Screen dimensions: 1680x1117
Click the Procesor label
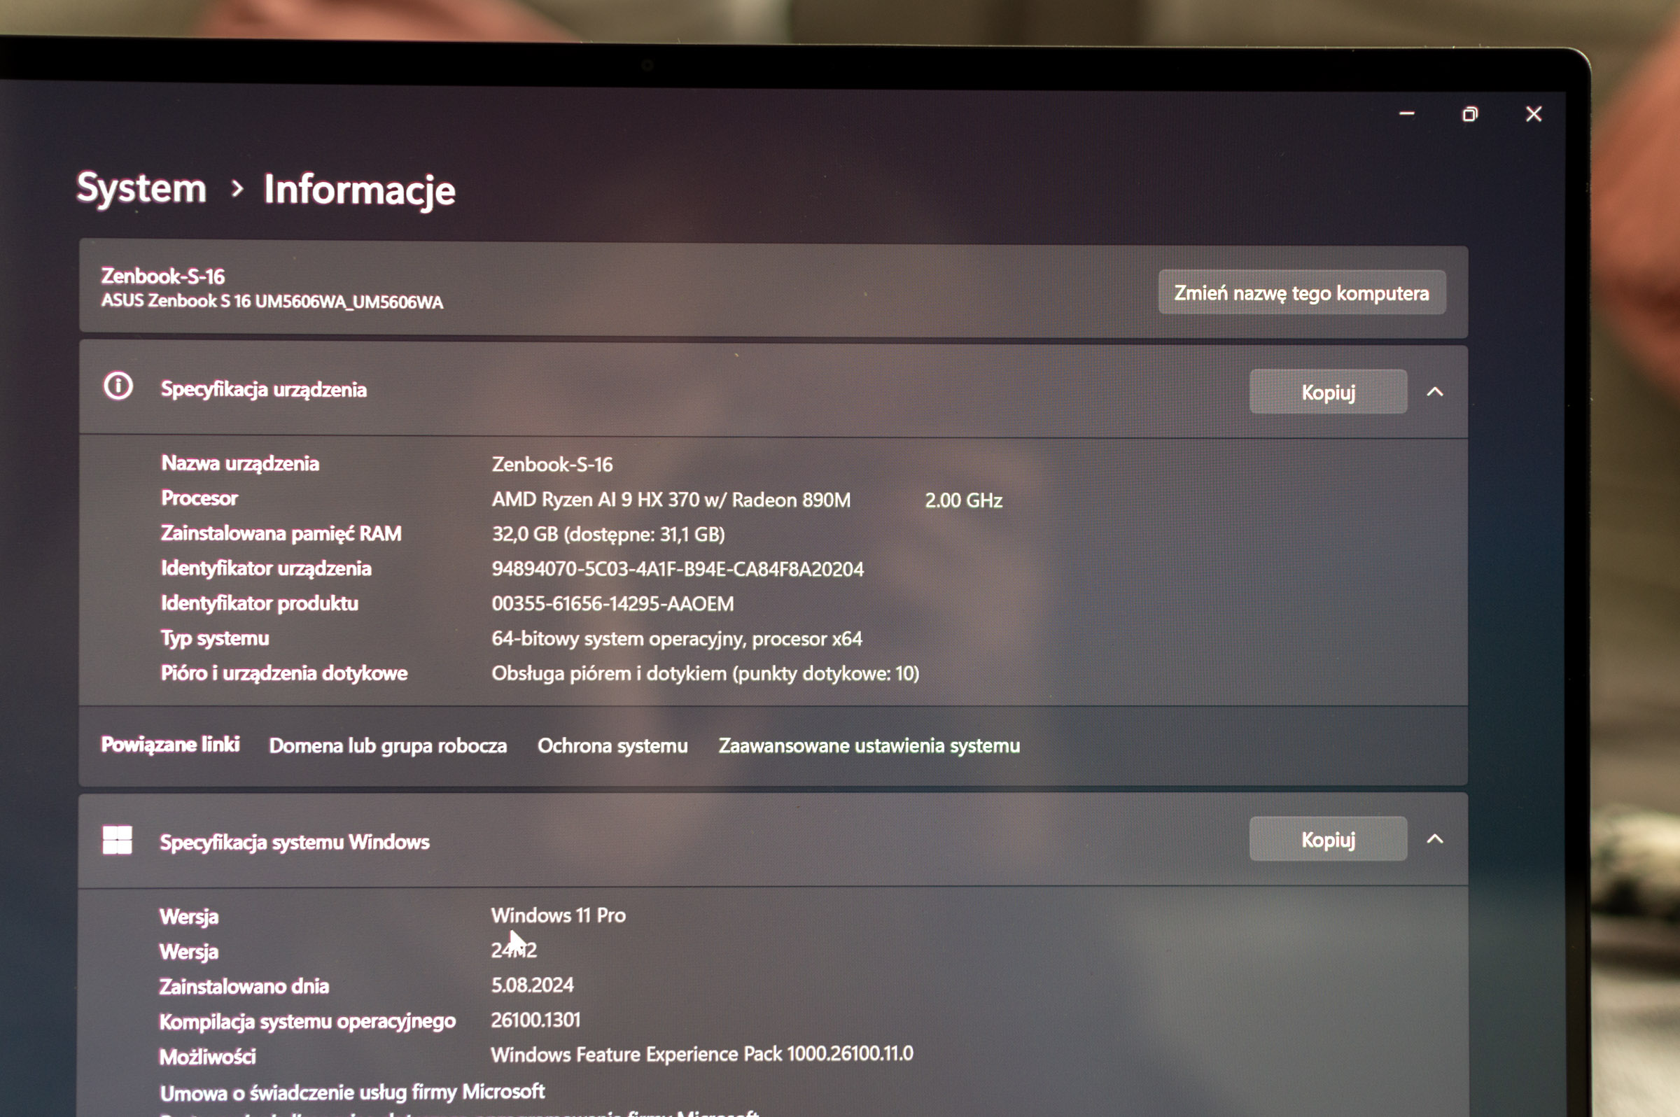point(199,498)
